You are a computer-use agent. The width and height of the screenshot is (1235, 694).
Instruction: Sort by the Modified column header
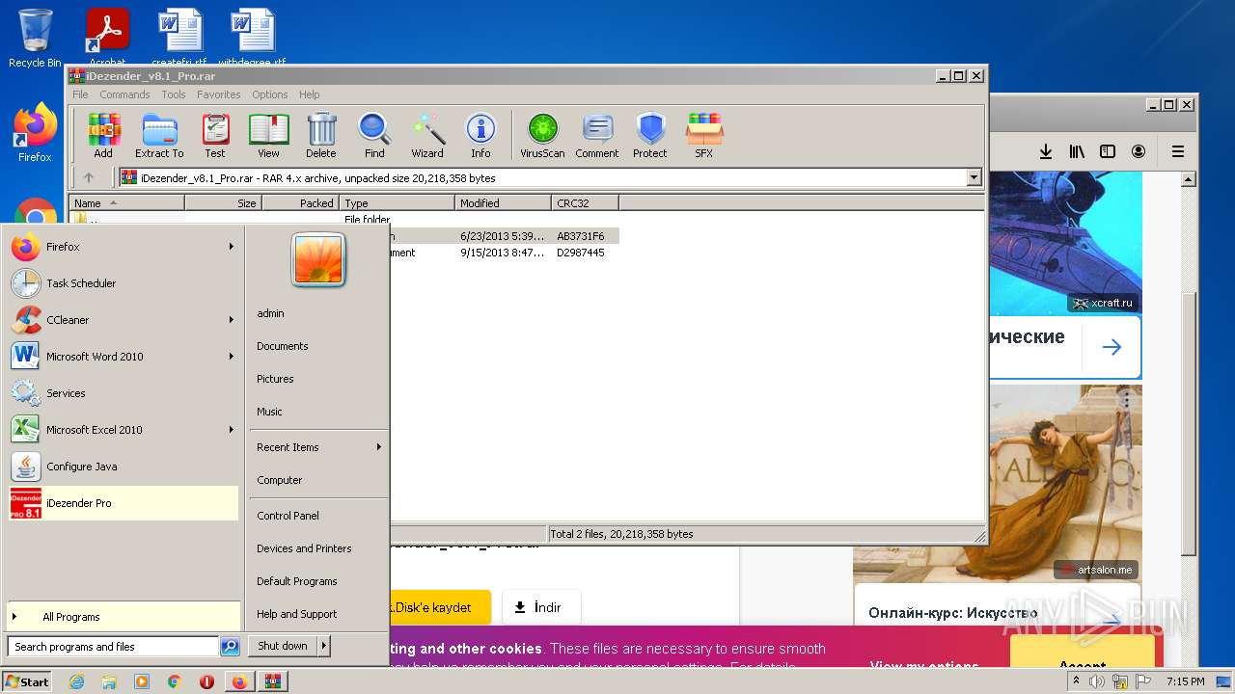503,203
